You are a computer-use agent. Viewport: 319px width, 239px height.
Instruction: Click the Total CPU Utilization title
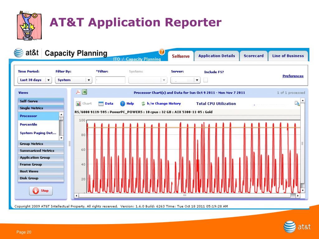216,104
